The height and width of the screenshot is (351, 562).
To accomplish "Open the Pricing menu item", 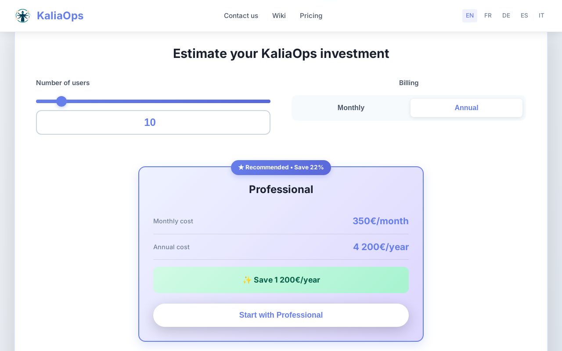I will (311, 15).
